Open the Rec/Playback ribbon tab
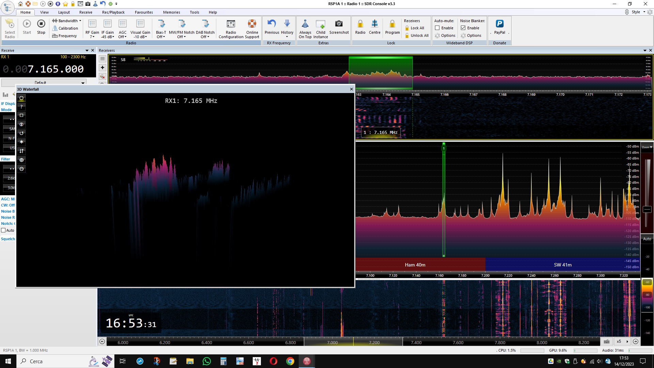The image size is (654, 368). [x=113, y=12]
